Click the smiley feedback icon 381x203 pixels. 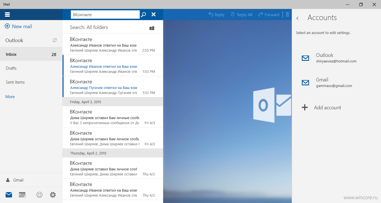[40, 195]
